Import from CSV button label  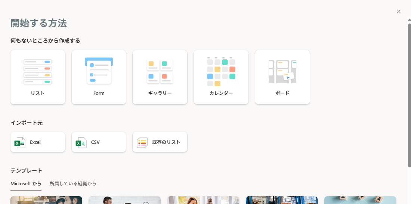(95, 142)
